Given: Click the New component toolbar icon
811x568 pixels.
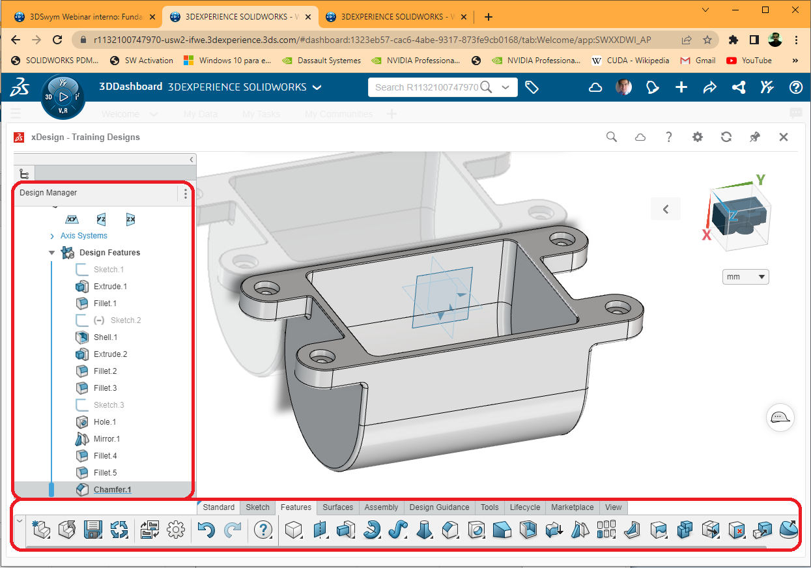Looking at the screenshot, I should 40,530.
